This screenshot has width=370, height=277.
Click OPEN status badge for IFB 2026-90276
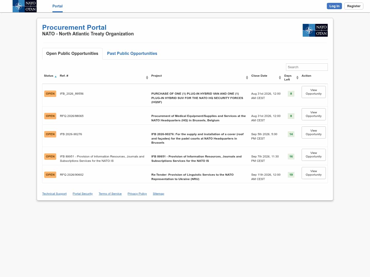coord(50,134)
